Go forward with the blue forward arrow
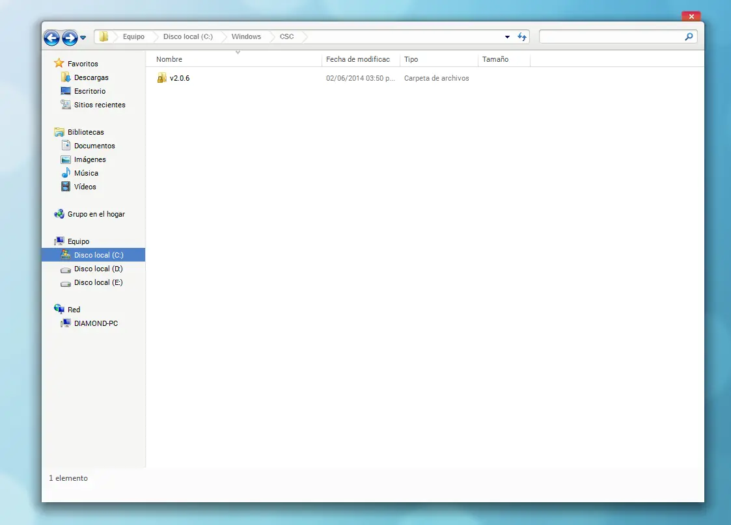The image size is (731, 525). point(70,37)
